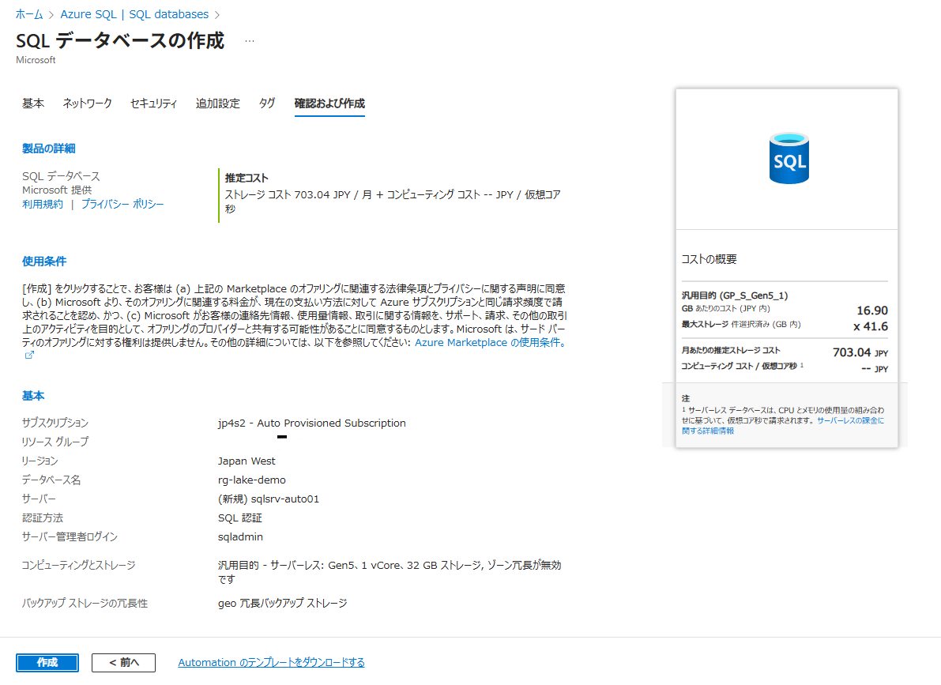Open Azure Marketplace の使用条件 link
Screen dimensions: 941x685
point(490,343)
